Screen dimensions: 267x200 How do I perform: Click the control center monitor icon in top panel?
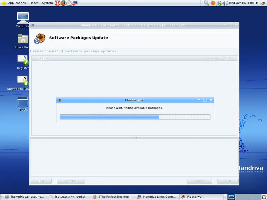pos(75,3)
